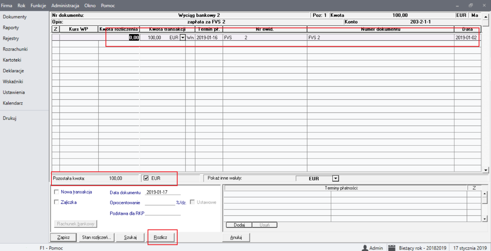Click Drukuj in the sidebar
The width and height of the screenshot is (491, 251).
pyautogui.click(x=10, y=118)
